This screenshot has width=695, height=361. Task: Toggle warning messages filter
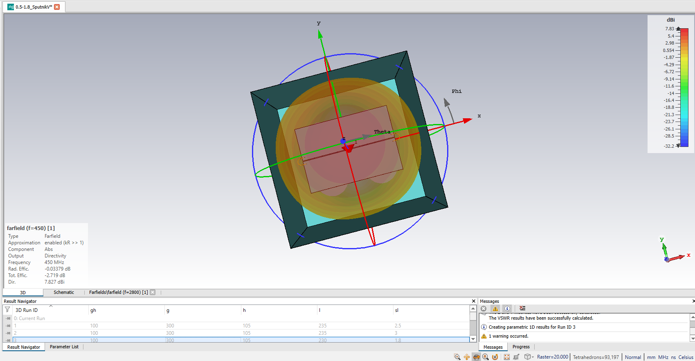pos(495,309)
